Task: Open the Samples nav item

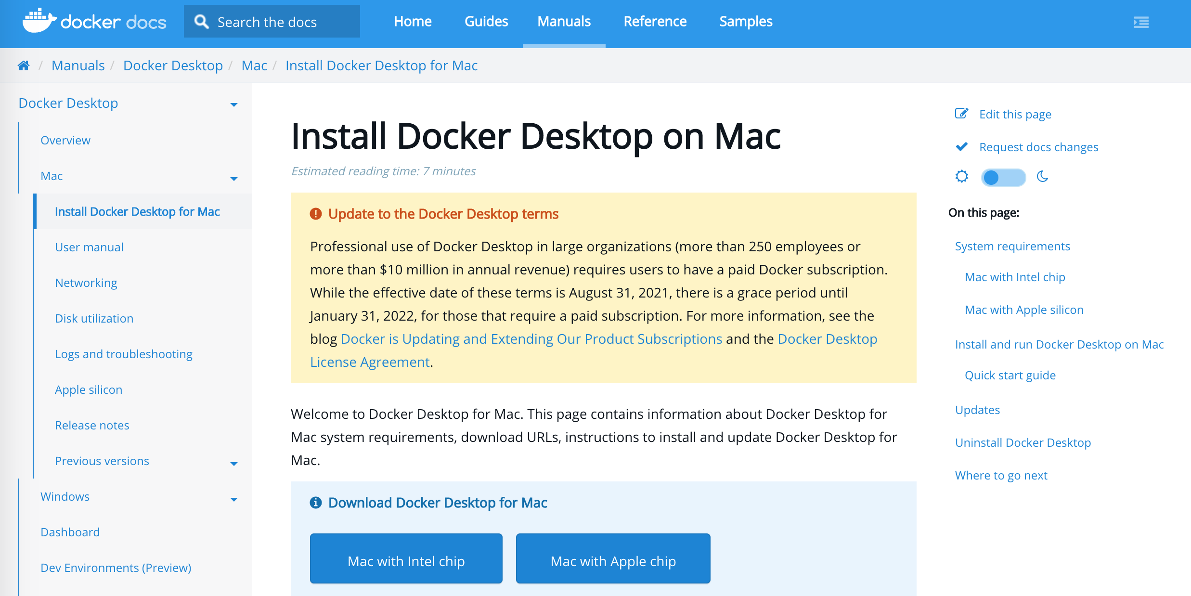Action: point(746,22)
